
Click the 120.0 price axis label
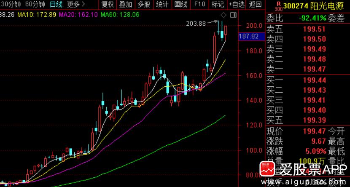[254, 125]
